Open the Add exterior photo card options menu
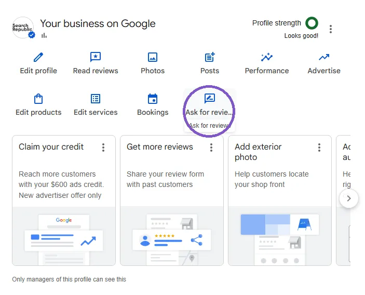Screen dimensions: 365x295 click(319, 147)
